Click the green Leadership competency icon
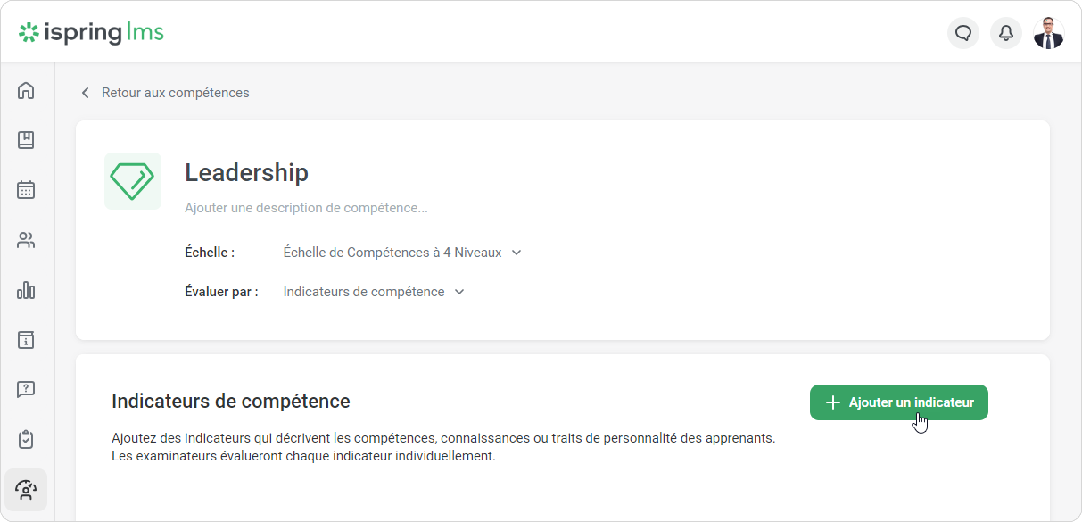Screen dimensions: 1082x522 (132, 181)
